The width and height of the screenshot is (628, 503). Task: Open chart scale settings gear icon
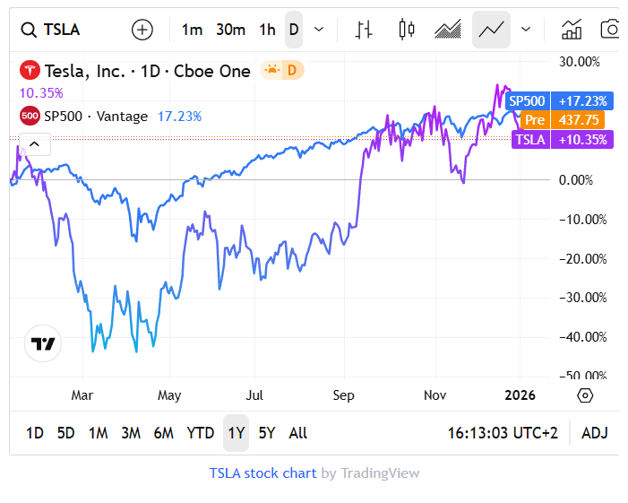[x=585, y=395]
